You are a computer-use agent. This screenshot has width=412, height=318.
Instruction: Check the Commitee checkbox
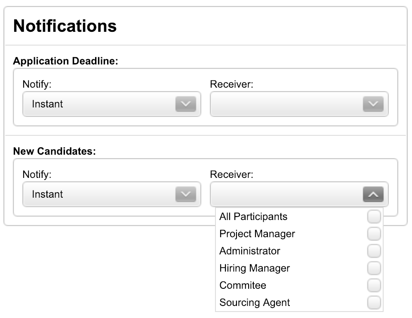(x=374, y=285)
